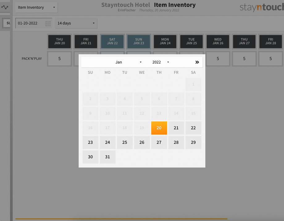Click the SUN JAN 23 column header

coord(139,41)
